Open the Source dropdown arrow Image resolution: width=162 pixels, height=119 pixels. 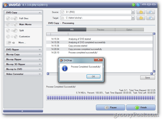pos(133,12)
